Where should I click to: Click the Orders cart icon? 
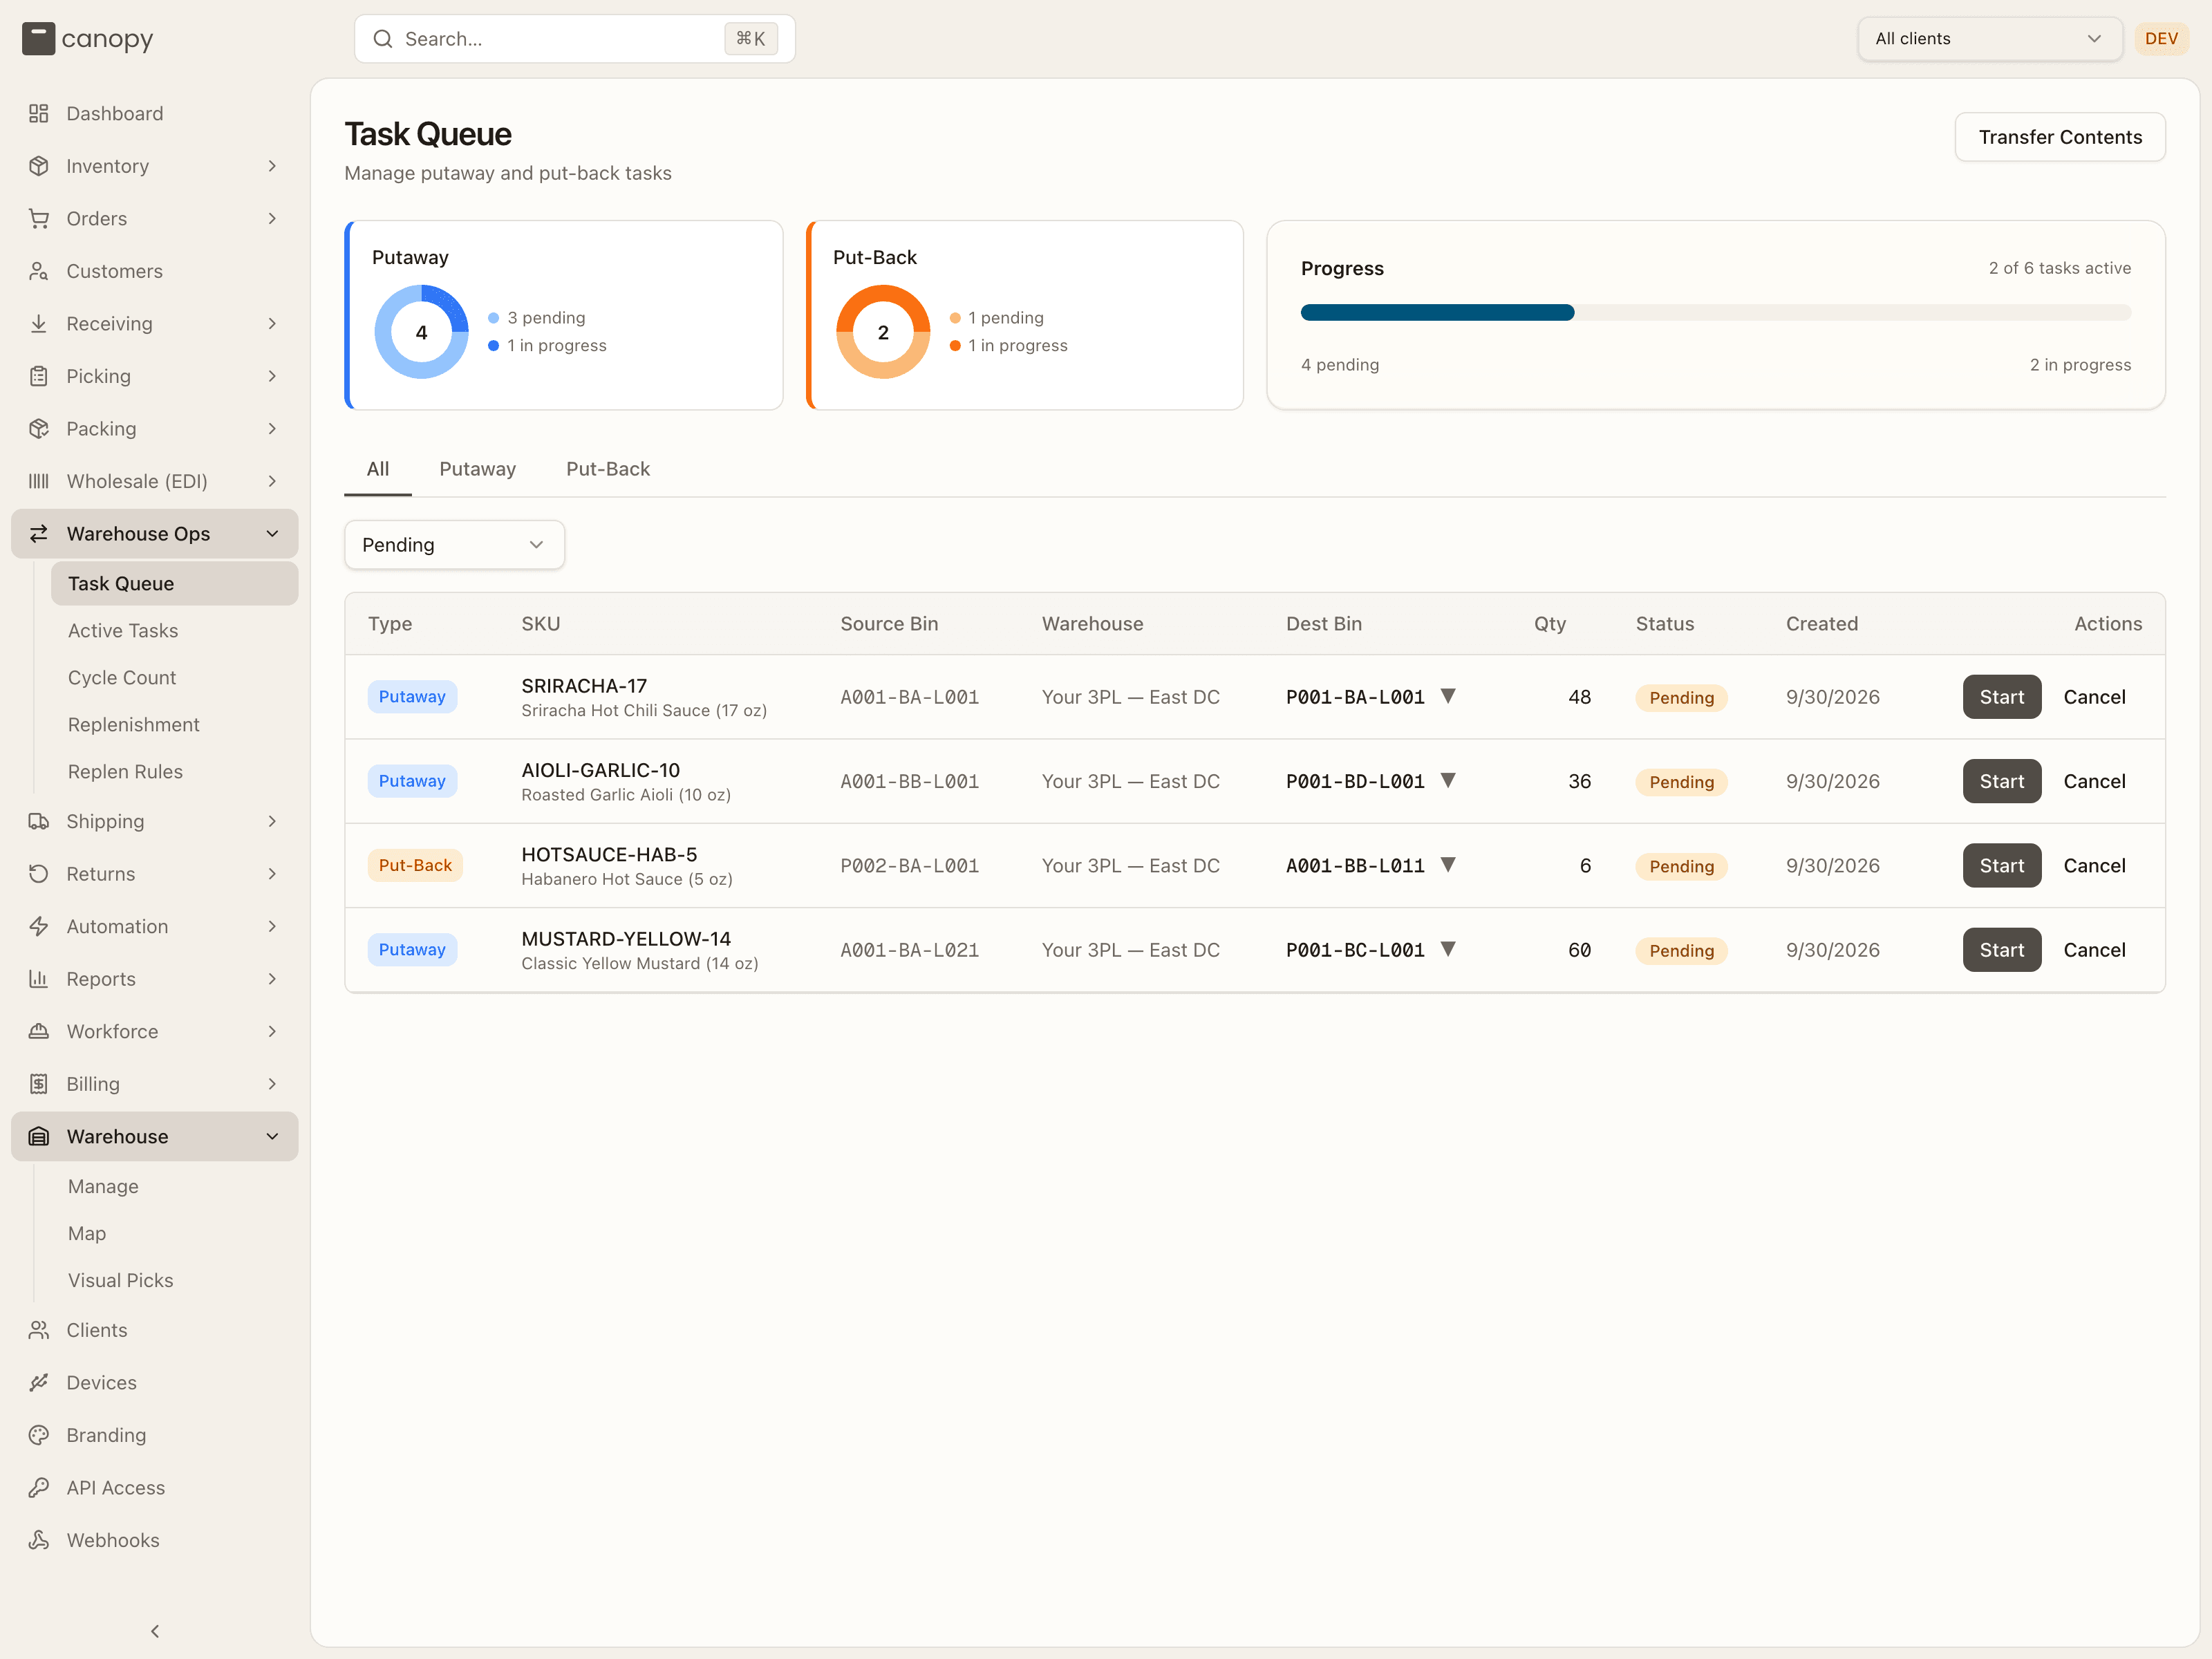click(x=39, y=218)
